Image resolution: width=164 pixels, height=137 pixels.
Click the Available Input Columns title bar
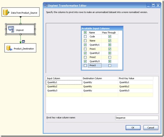(102, 28)
